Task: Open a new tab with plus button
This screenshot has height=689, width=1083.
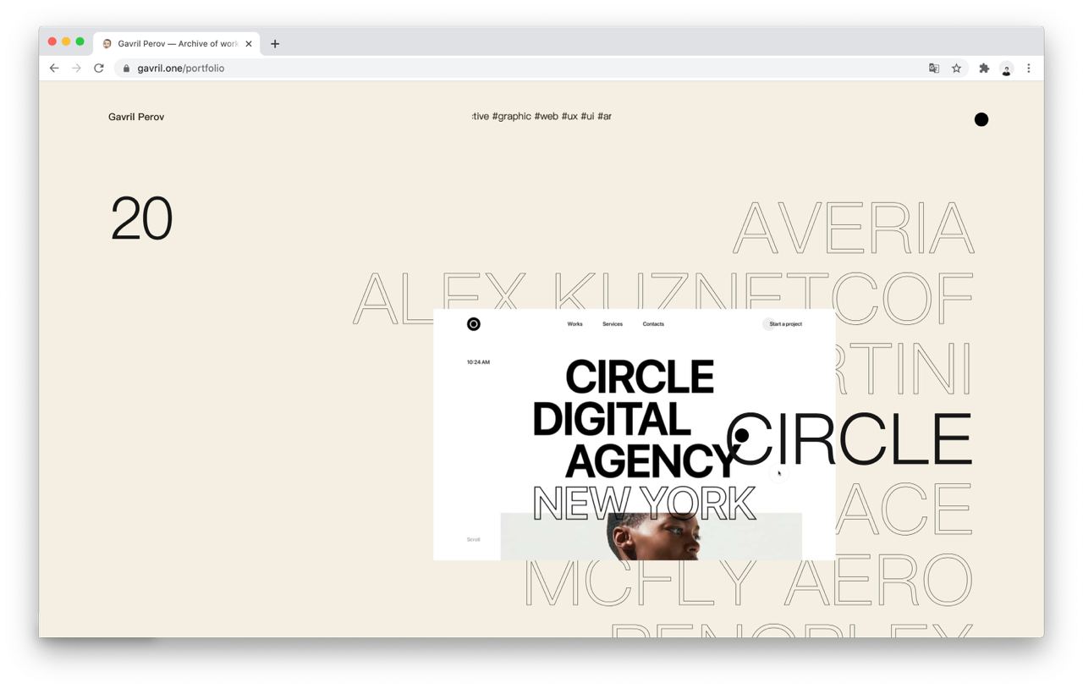Action: coord(275,44)
